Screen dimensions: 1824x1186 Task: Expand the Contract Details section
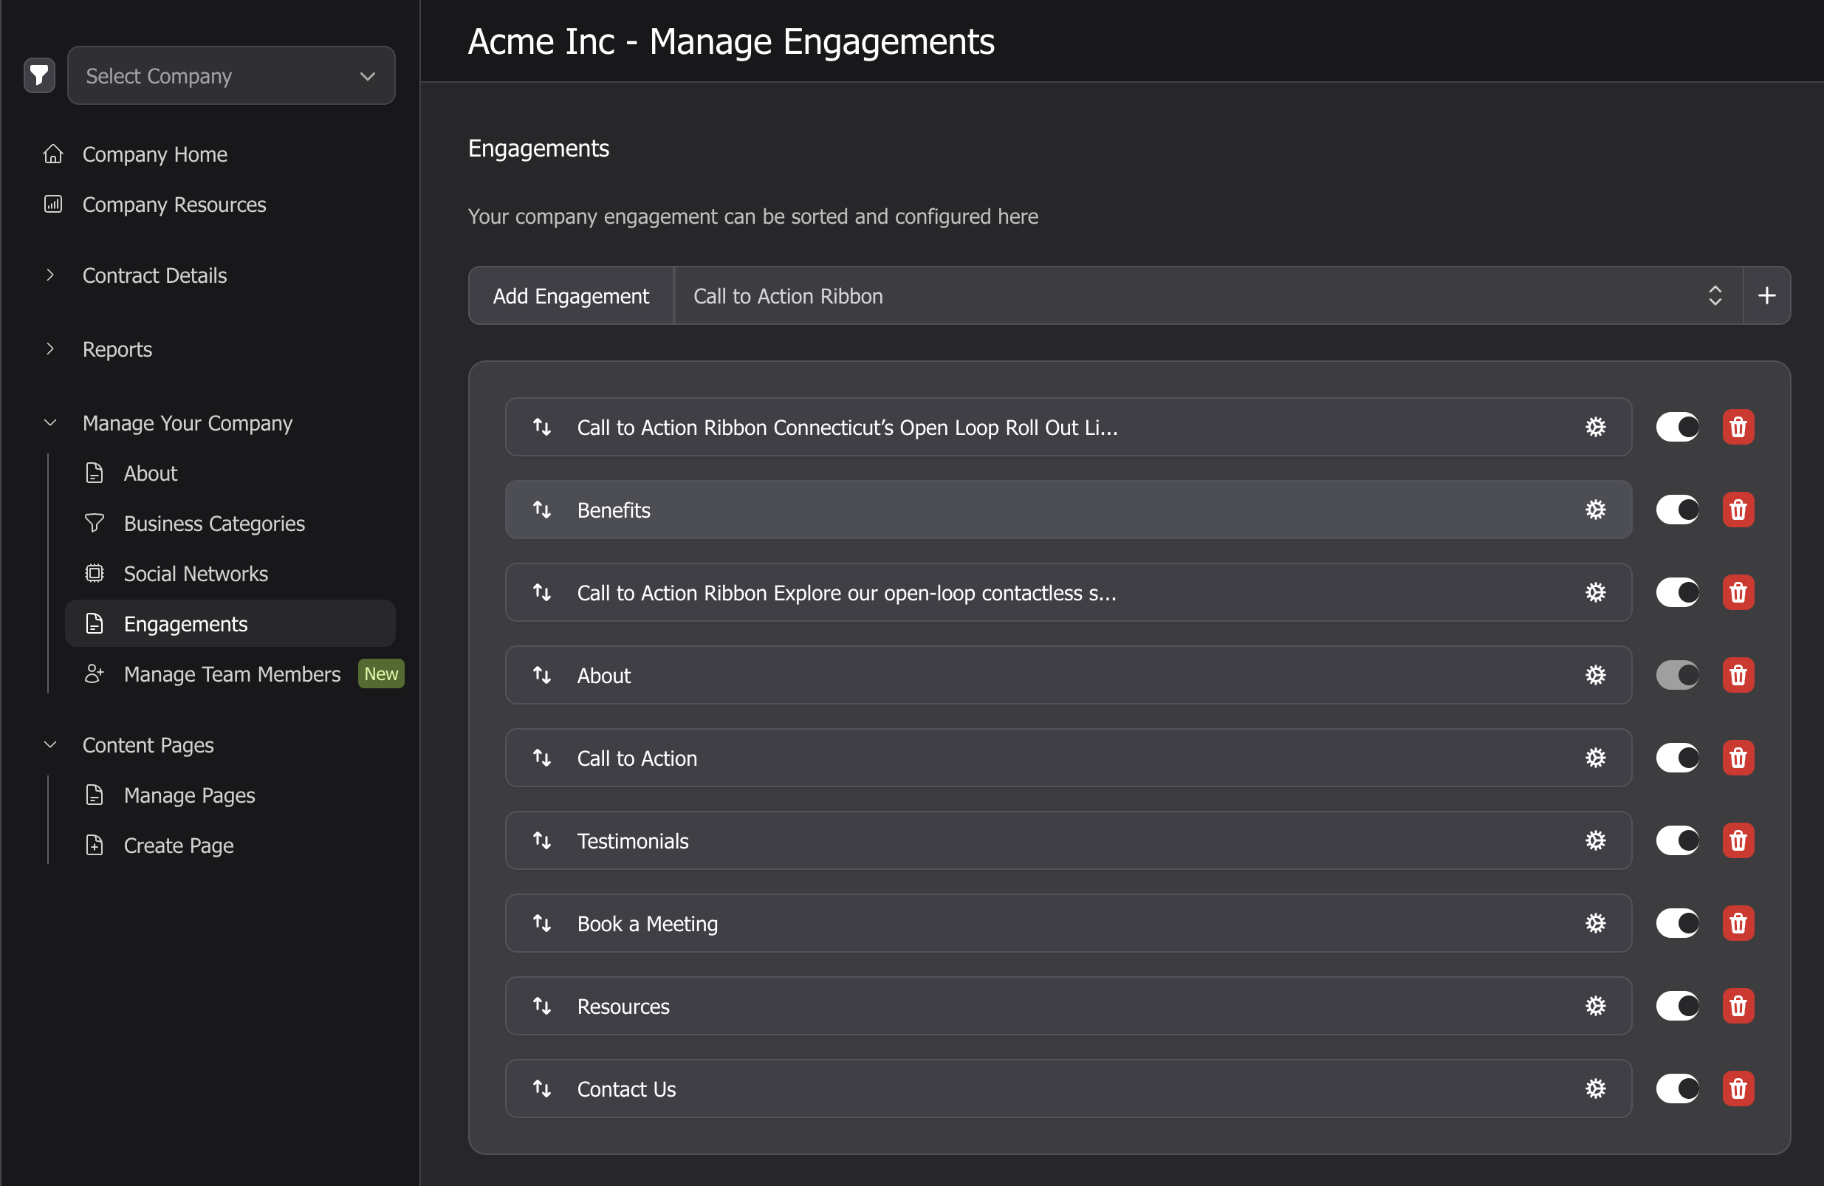click(x=154, y=275)
